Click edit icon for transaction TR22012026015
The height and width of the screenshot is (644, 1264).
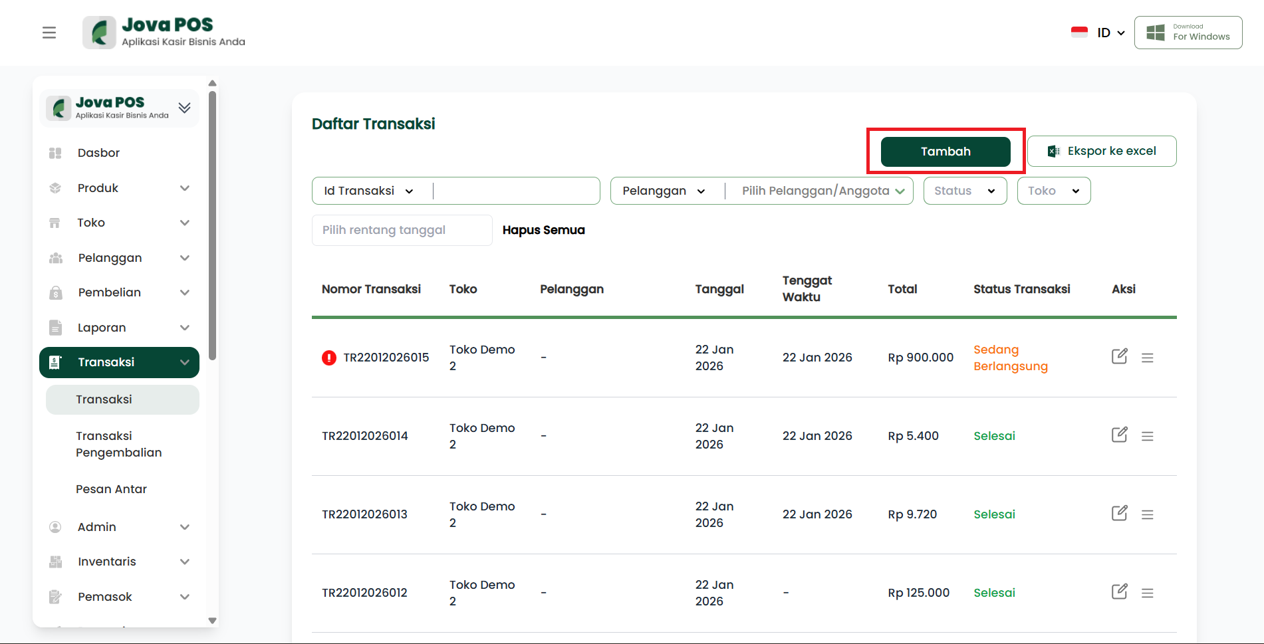[1119, 357]
